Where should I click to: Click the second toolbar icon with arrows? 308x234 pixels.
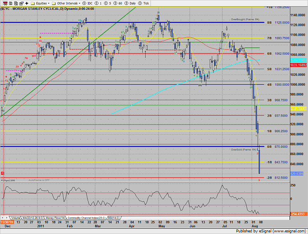coord(11,3)
